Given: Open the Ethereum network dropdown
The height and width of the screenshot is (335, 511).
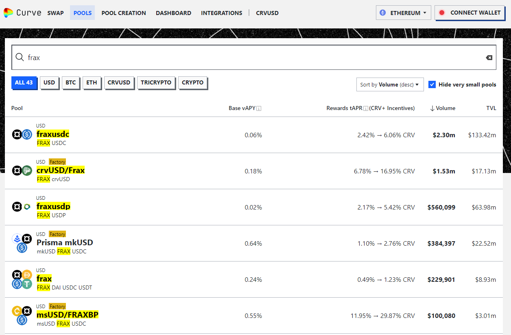Looking at the screenshot, I should click(x=403, y=13).
